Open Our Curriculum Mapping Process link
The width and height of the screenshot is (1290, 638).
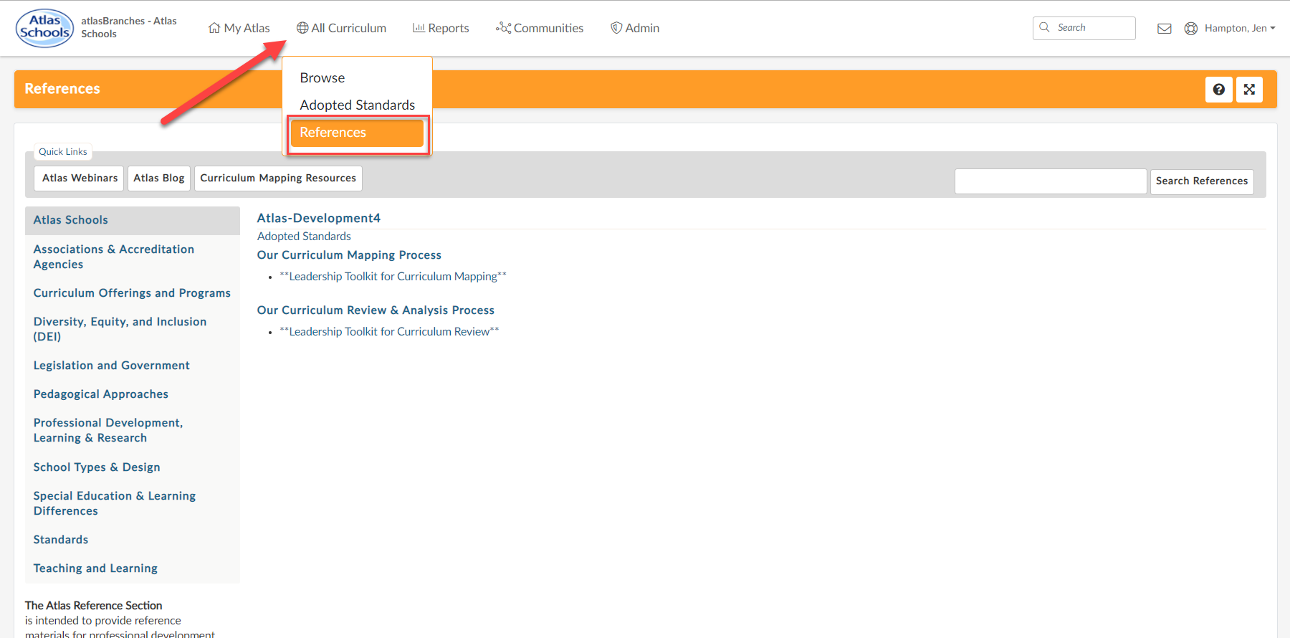(349, 255)
